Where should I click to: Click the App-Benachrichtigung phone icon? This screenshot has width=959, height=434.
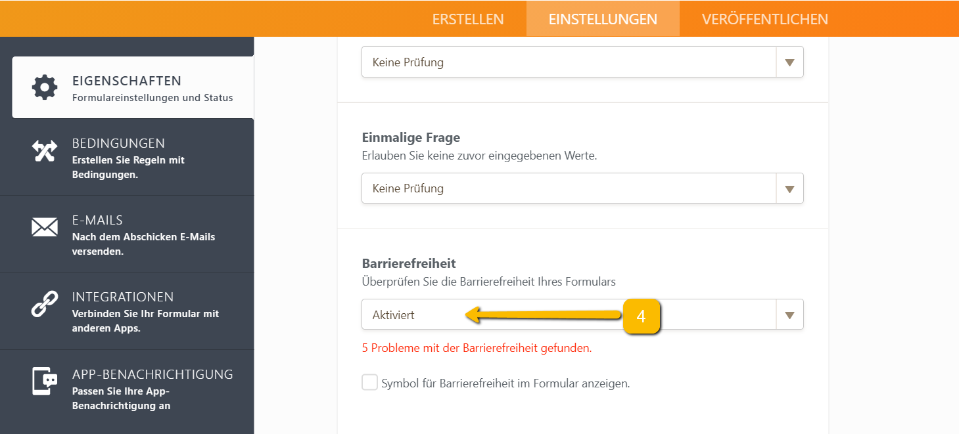click(45, 381)
